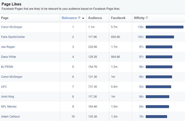Open the Fake SportsCenter page link

point(13,37)
